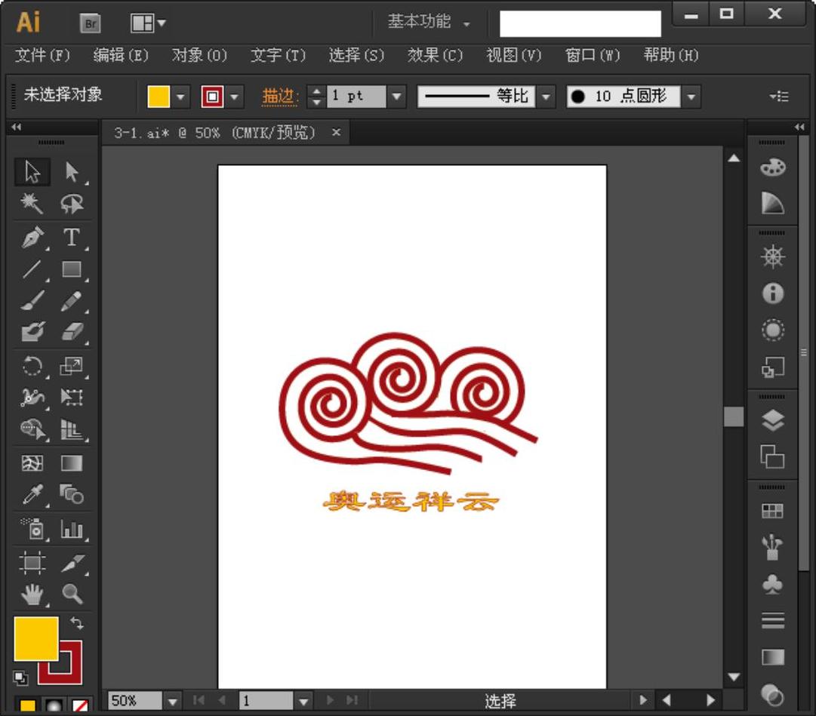Collapse the right panel dock arrows
Screen dimensions: 816x716
tap(799, 127)
